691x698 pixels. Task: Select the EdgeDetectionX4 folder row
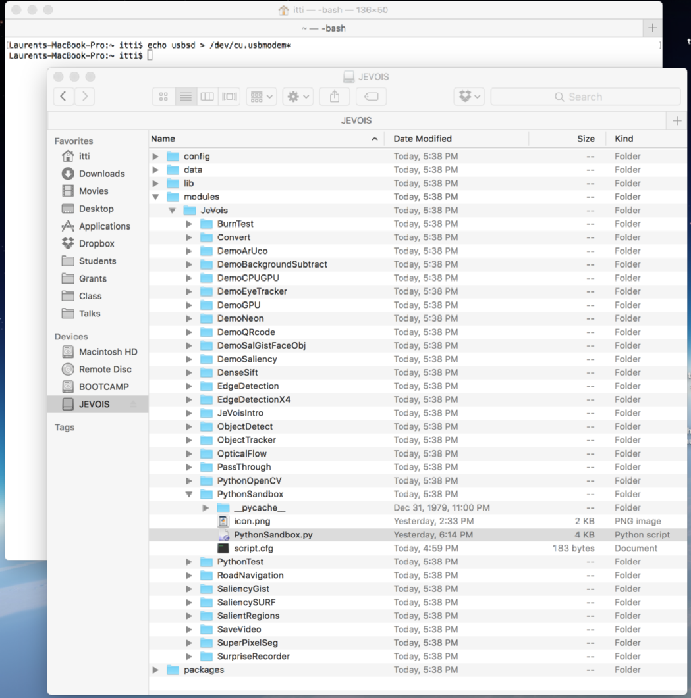[418, 400]
